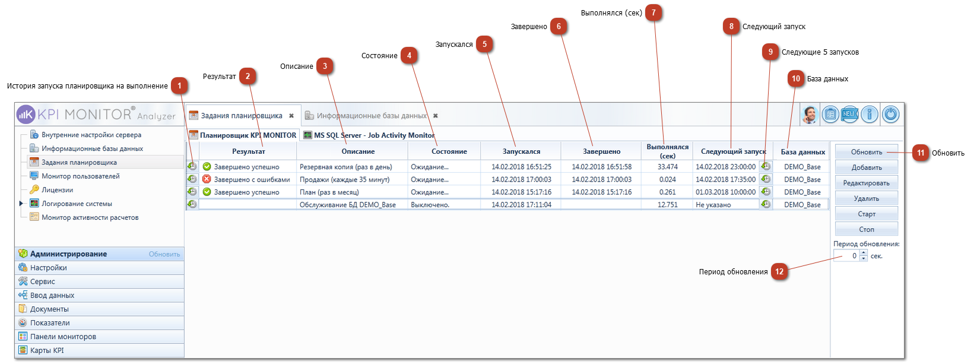Open the information (i) icon

click(870, 115)
